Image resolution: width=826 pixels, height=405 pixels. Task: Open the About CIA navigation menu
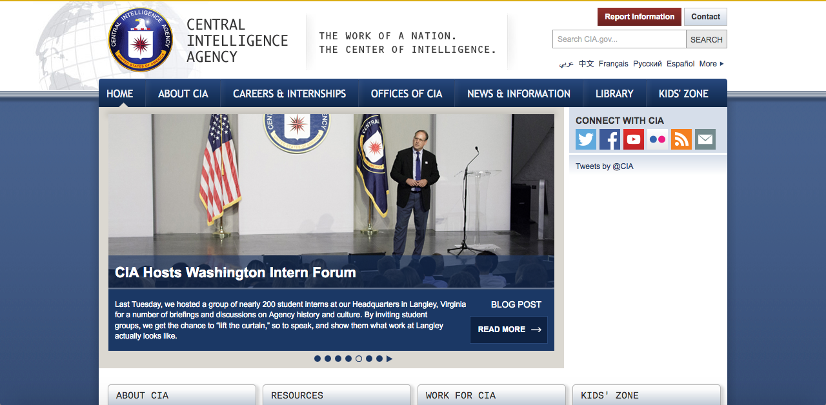(183, 94)
